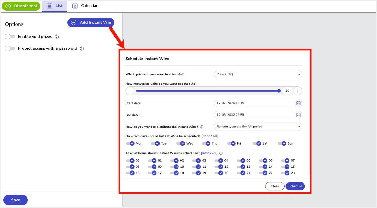Viewport: 377px width, 208px height.
Task: Click help icon beside distribute Instant Wins question
Action: (x=202, y=127)
